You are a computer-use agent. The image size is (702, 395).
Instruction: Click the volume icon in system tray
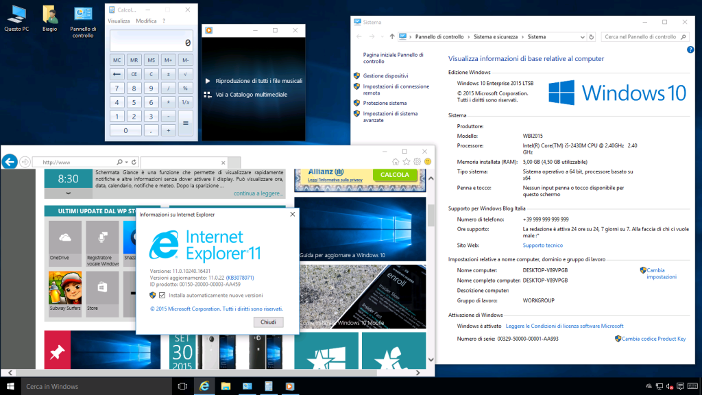pyautogui.click(x=670, y=386)
